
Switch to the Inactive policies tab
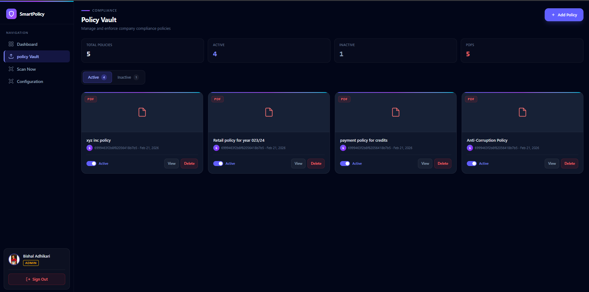(x=128, y=77)
